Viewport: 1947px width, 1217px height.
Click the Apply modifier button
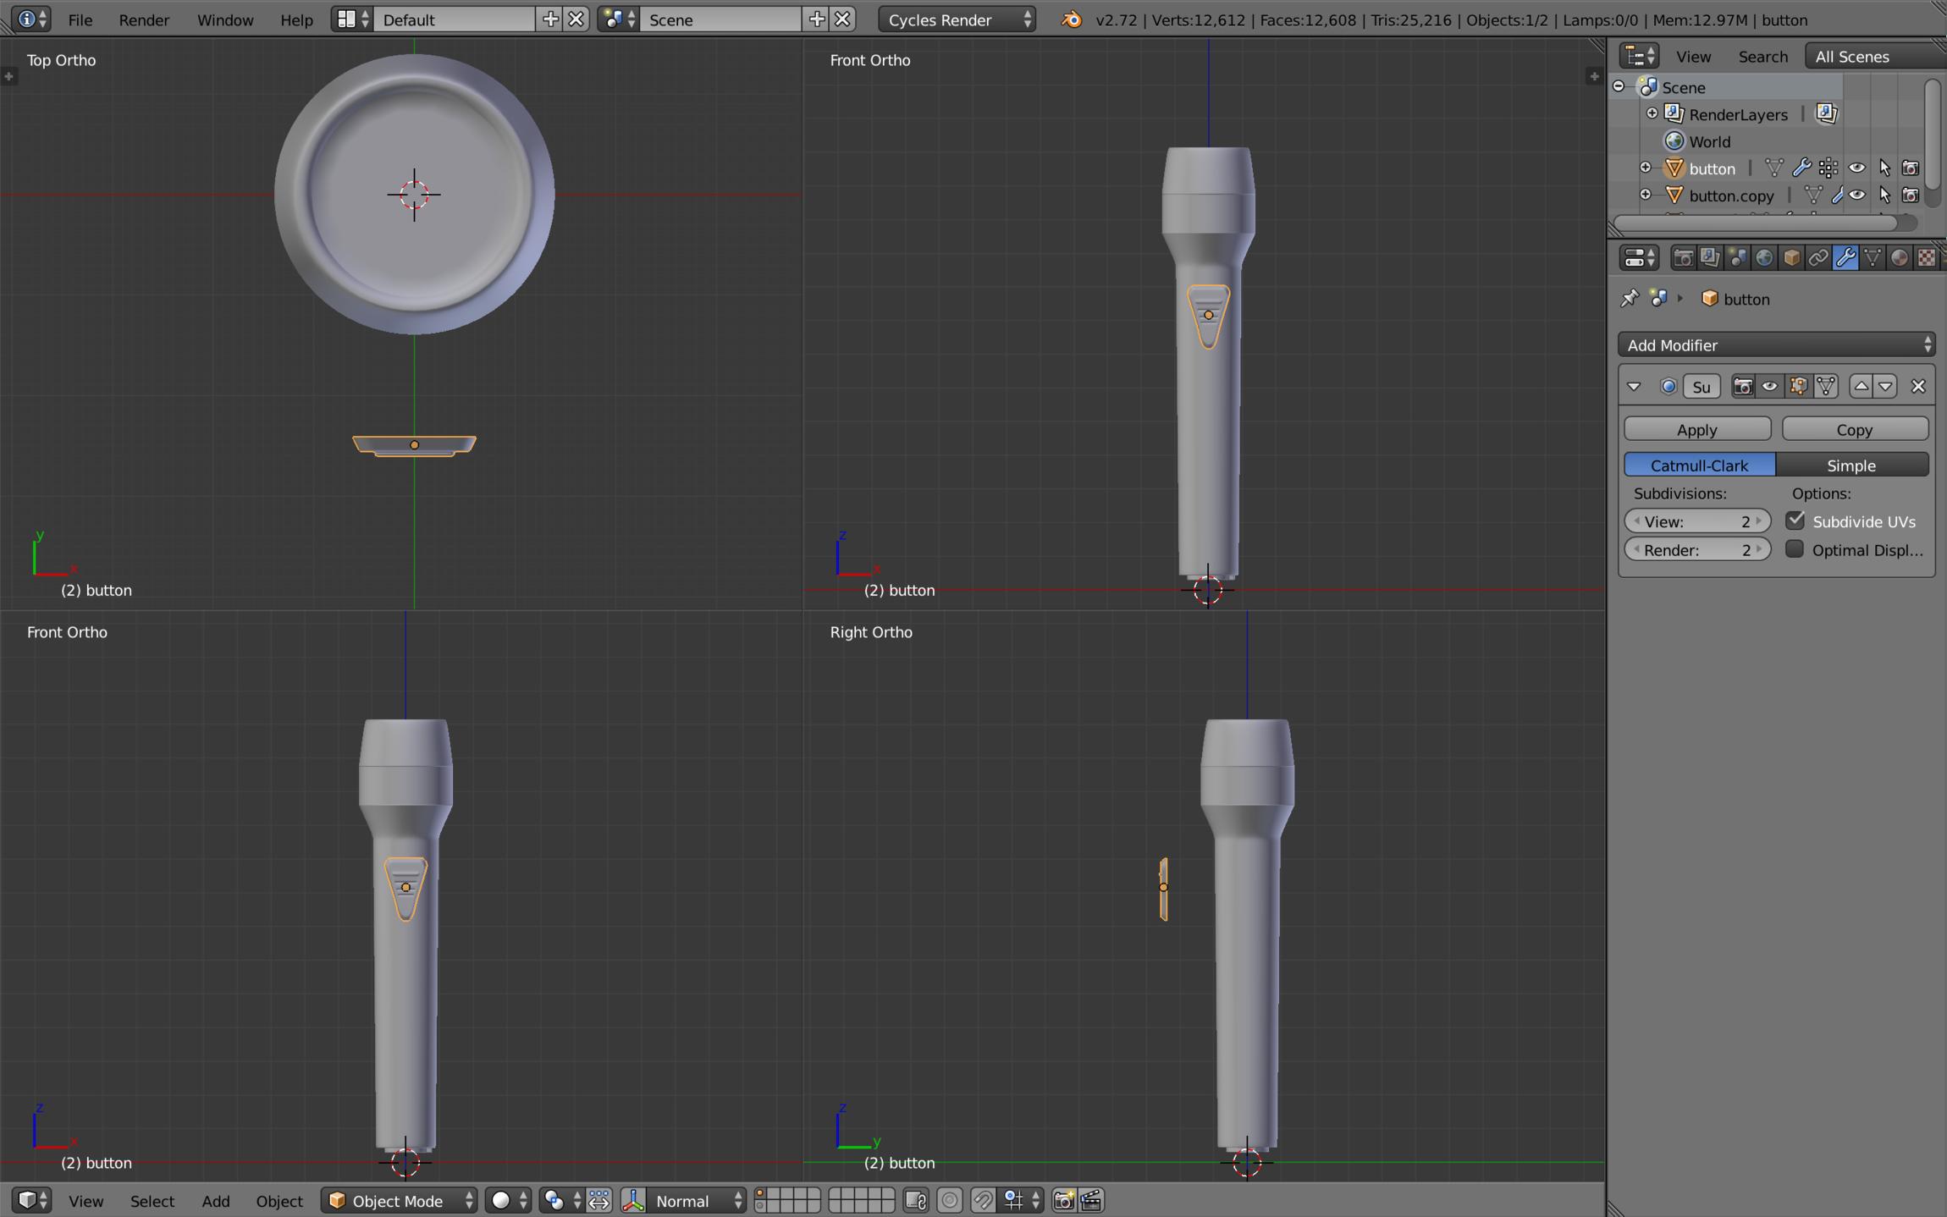(1697, 429)
